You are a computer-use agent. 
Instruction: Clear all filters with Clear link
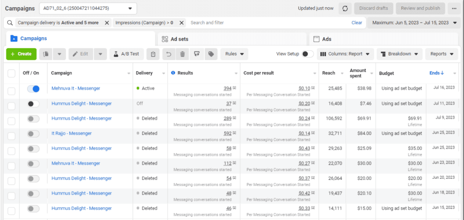click(357, 23)
